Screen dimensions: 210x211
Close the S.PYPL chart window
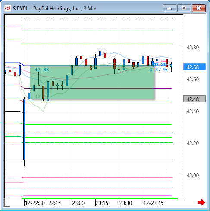(199, 8)
